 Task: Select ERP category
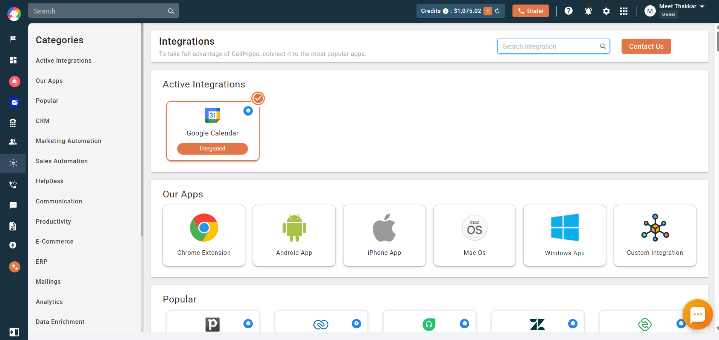tap(41, 262)
